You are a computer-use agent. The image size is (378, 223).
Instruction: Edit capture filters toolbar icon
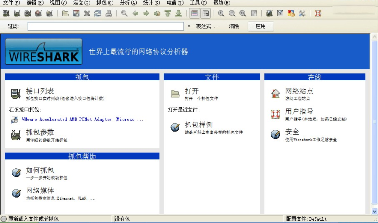[x=269, y=13]
